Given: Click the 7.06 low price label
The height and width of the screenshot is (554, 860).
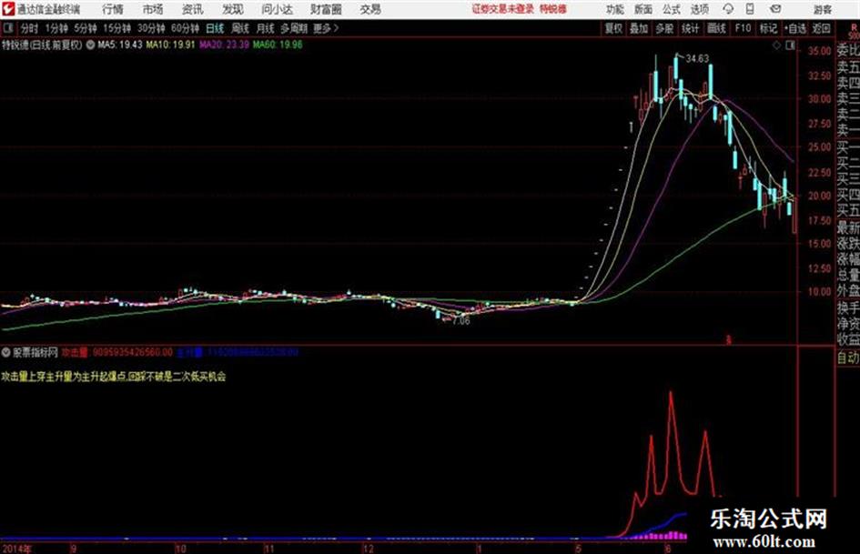Looking at the screenshot, I should point(461,321).
